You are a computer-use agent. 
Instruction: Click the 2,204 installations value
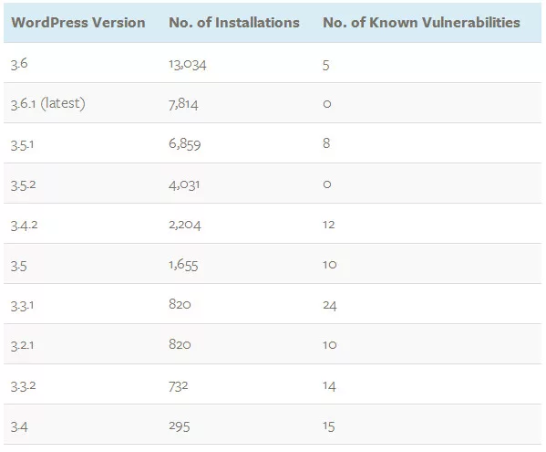point(185,225)
